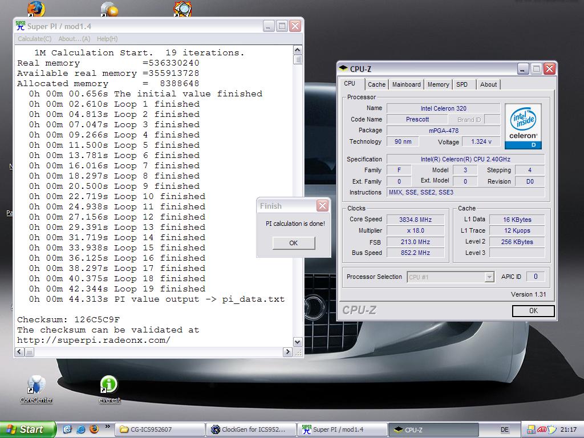Click the Intel Inside Celeron D logo
This screenshot has width=584, height=438.
tap(523, 126)
